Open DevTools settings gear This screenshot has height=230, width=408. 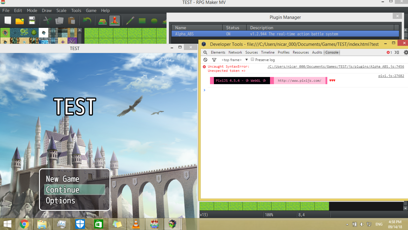(406, 52)
